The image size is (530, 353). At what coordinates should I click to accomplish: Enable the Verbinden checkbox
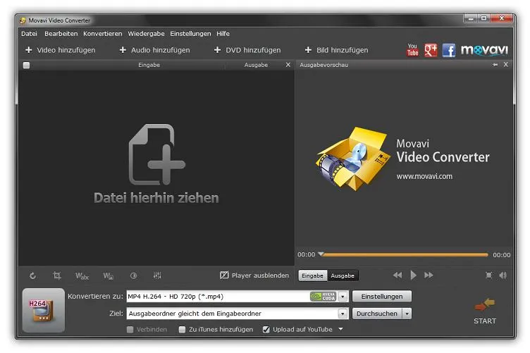tap(130, 329)
